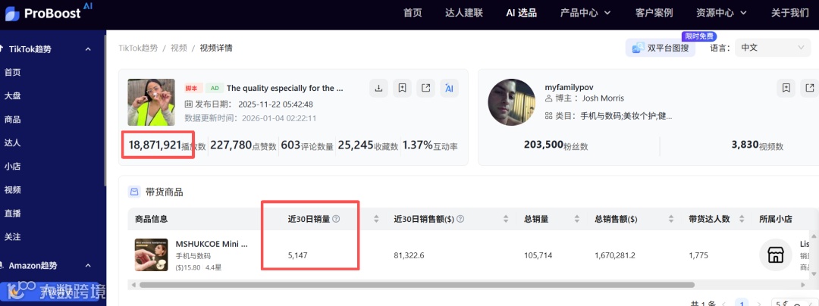Screen dimensions: 819x306
Task: Click the 1.37% 互动率 value
Action: coord(418,145)
